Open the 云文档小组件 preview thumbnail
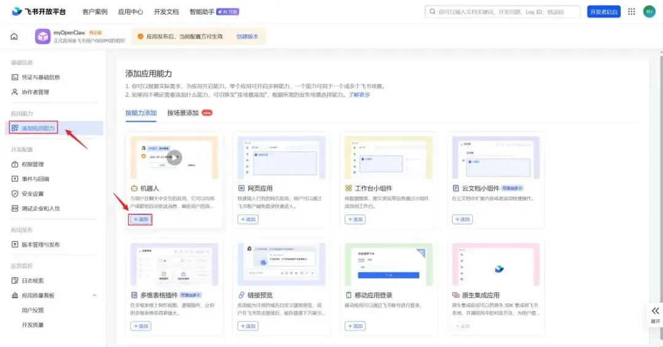This screenshot has height=347, width=663. click(x=496, y=158)
